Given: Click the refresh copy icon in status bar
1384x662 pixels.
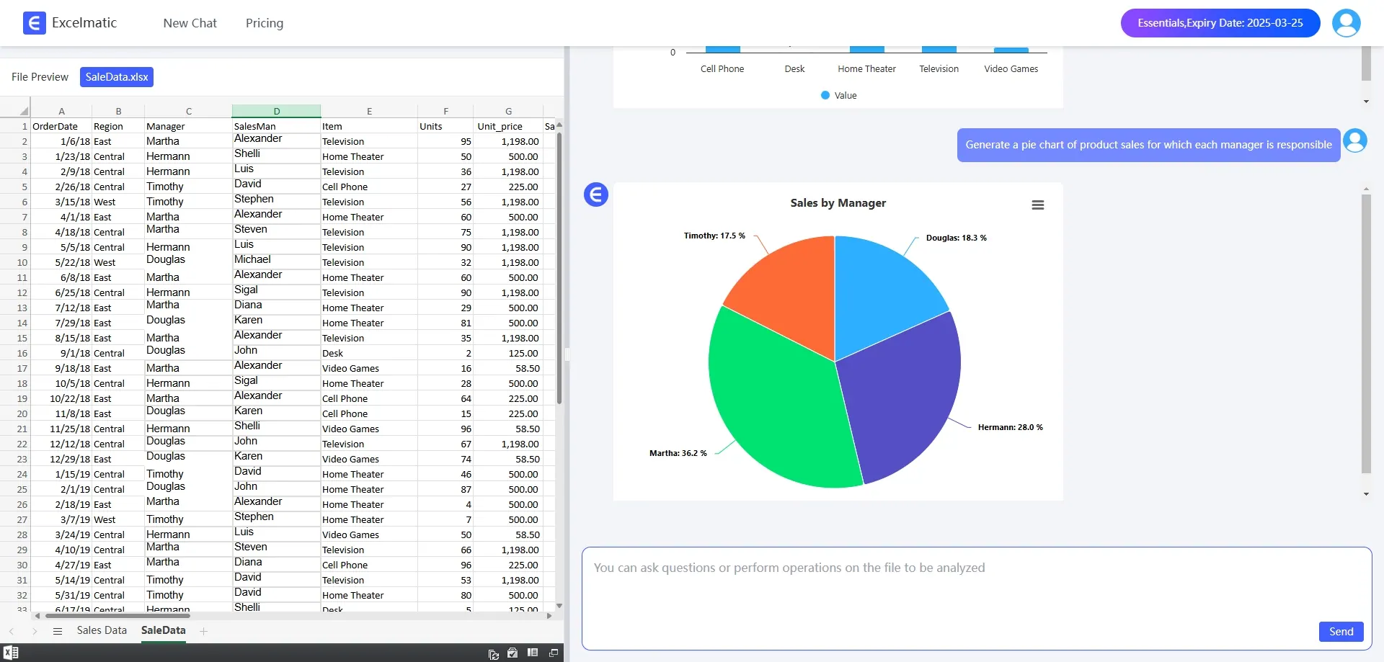Looking at the screenshot, I should tap(493, 653).
